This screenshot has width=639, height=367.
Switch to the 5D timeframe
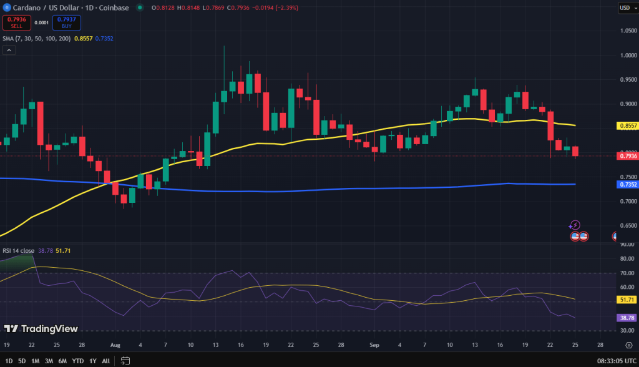tap(22, 361)
